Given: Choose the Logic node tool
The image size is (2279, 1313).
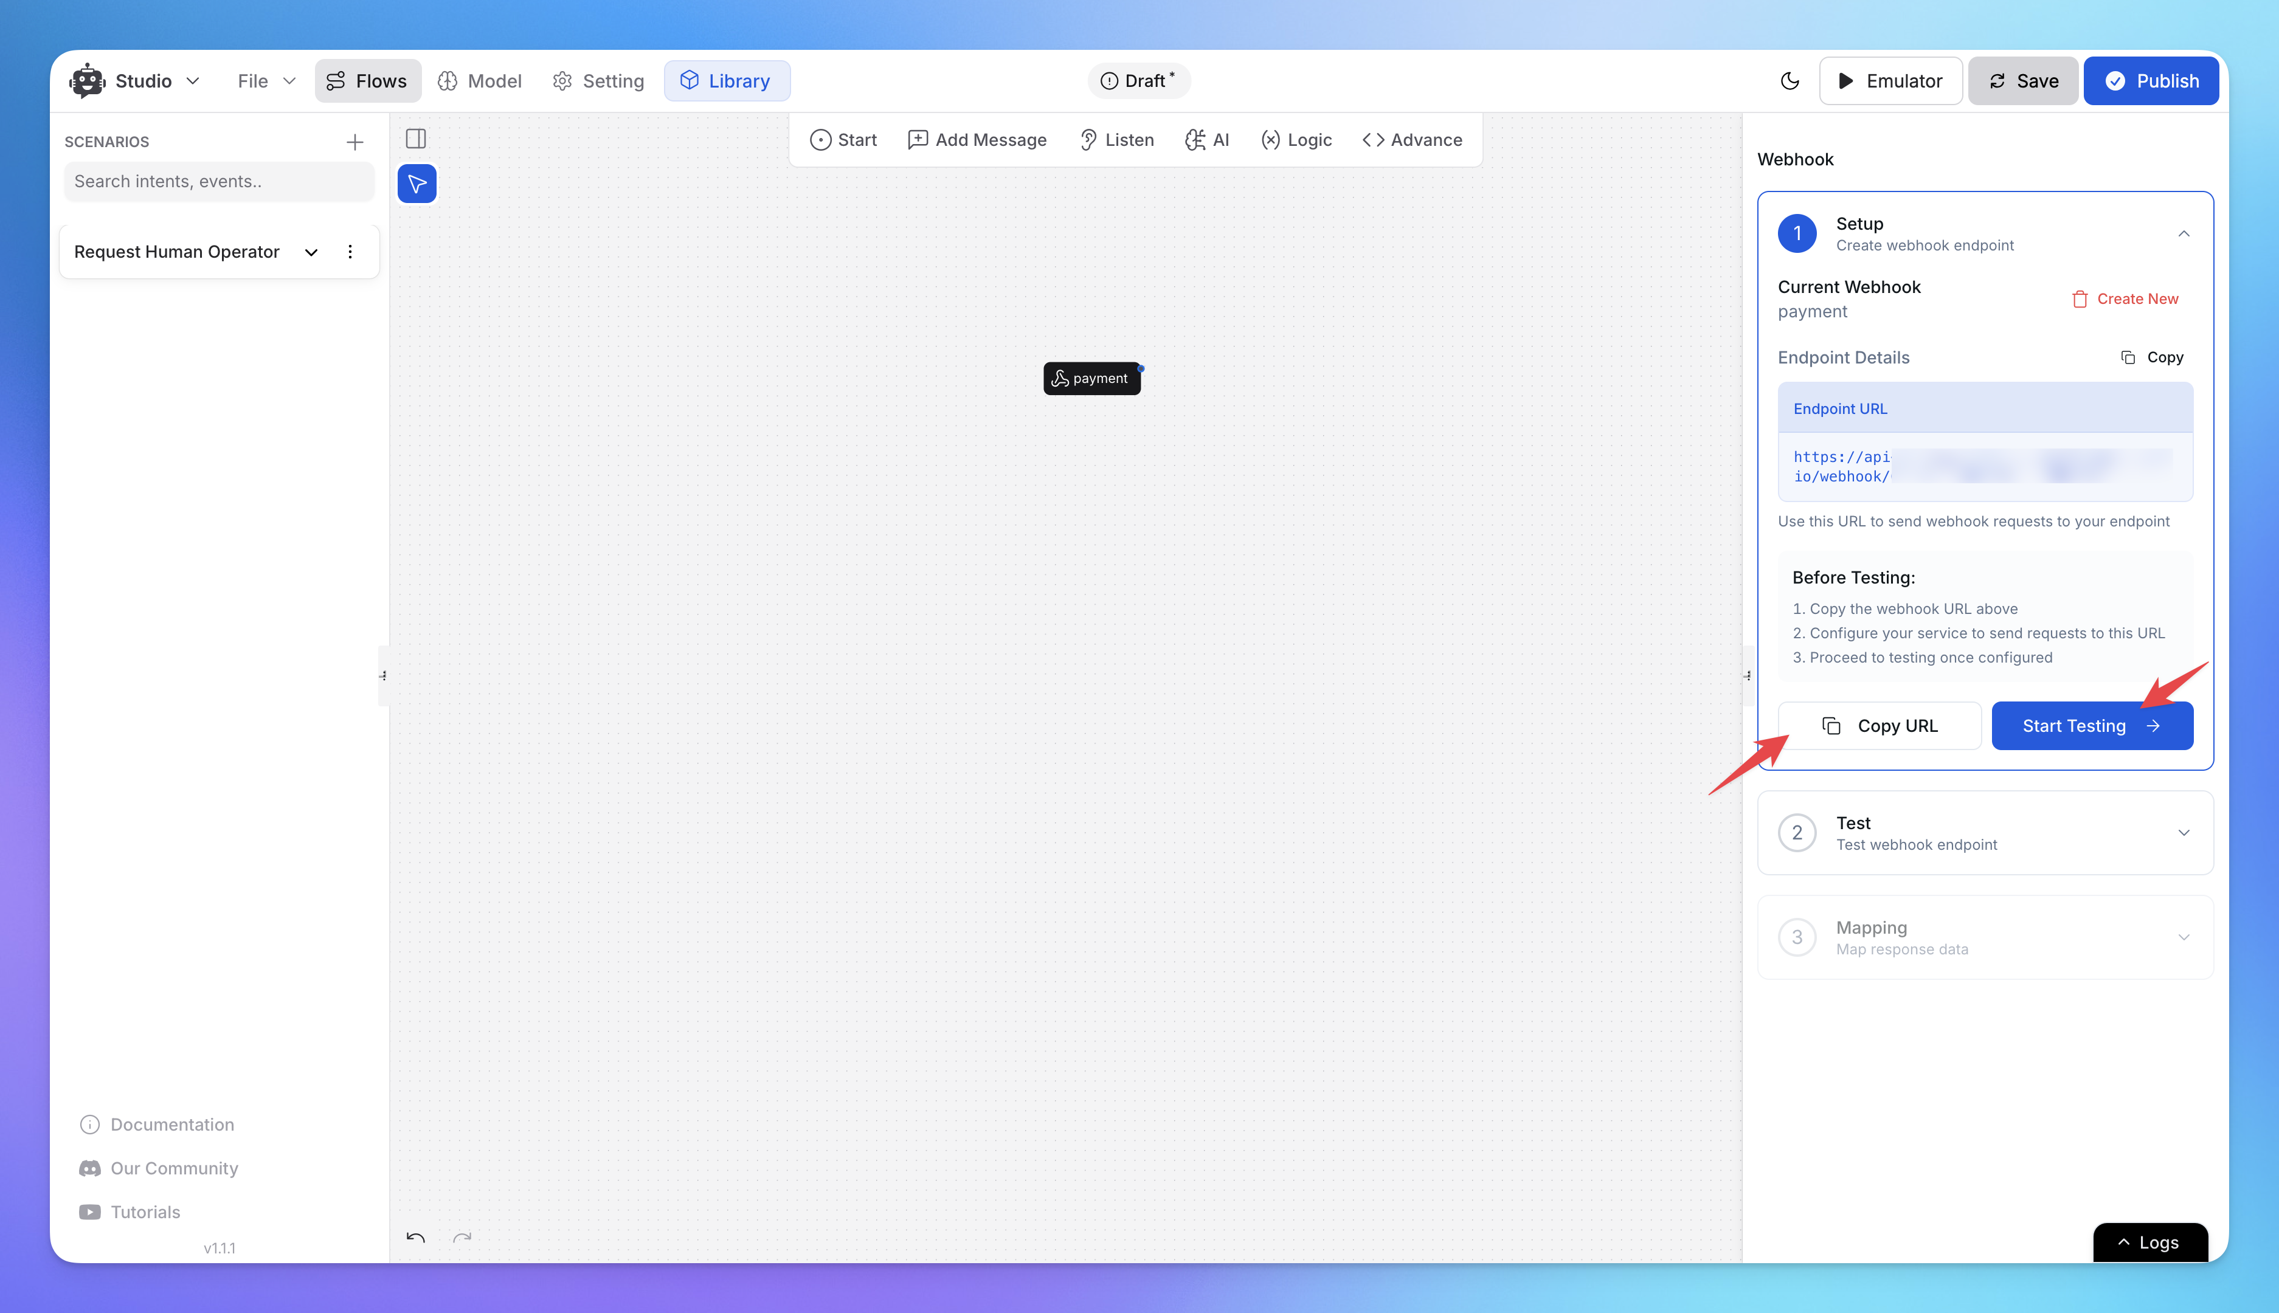Looking at the screenshot, I should tap(1296, 140).
